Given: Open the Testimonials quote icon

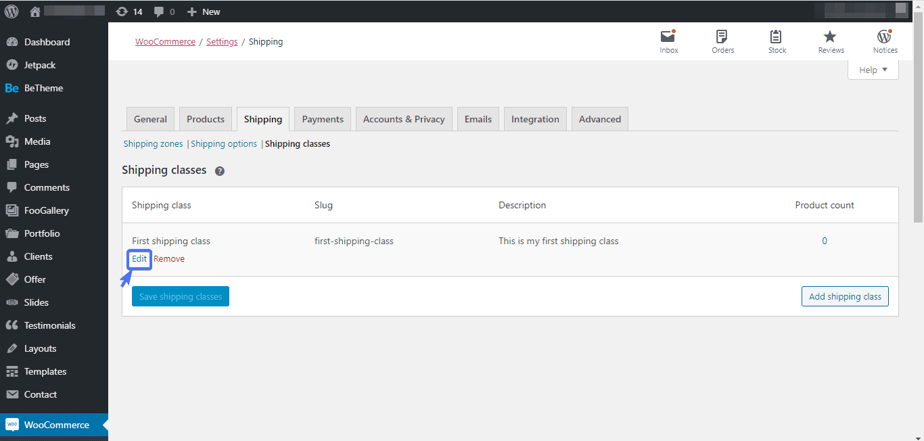Looking at the screenshot, I should [11, 325].
